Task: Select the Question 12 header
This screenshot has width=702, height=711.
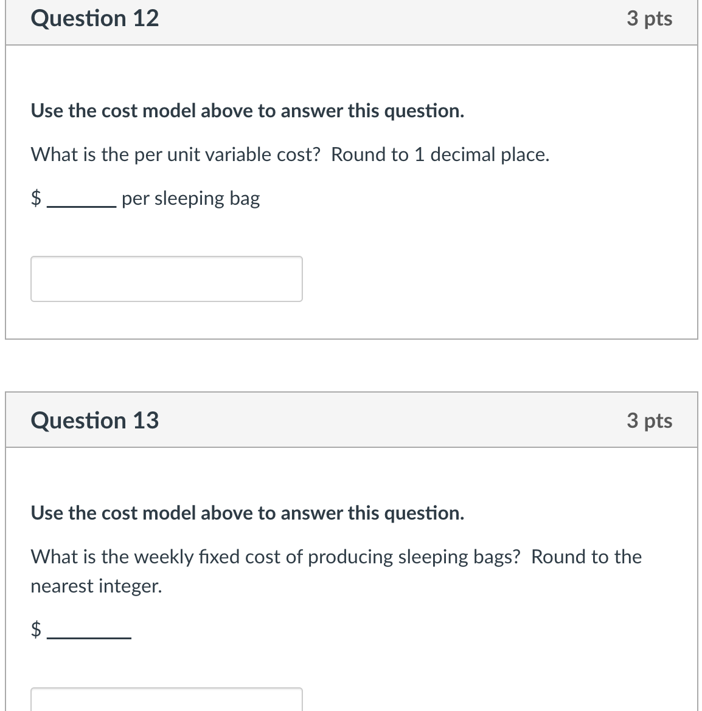Action: (94, 18)
